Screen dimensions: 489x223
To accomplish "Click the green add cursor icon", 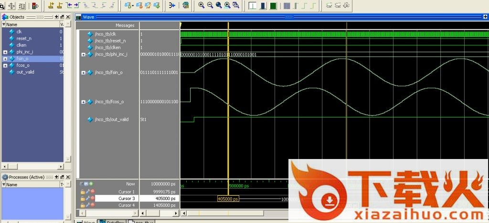I will click(91, 183).
